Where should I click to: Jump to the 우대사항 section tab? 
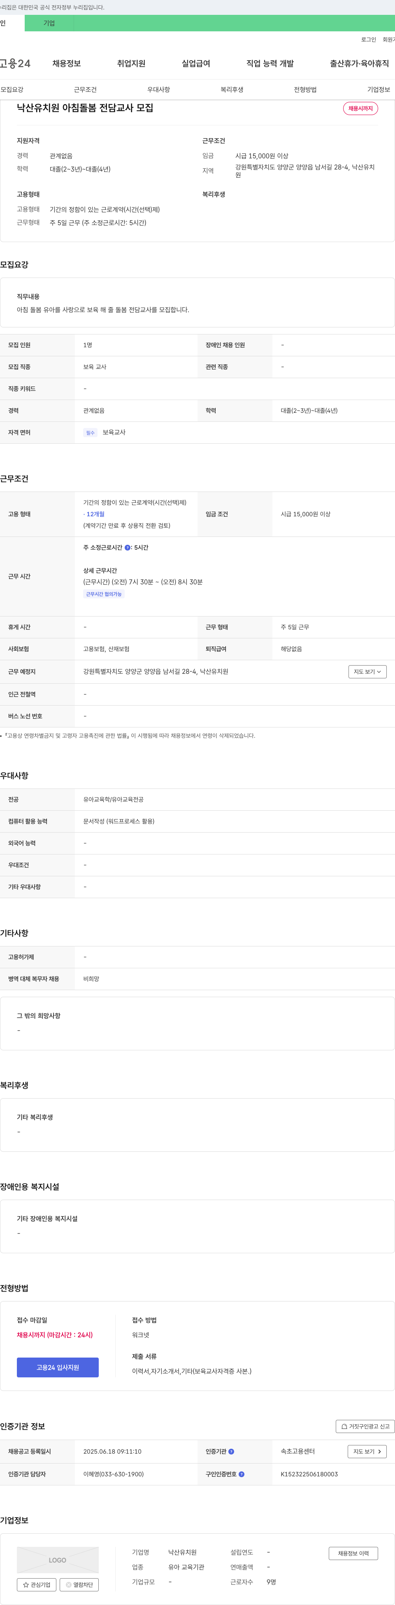(159, 90)
